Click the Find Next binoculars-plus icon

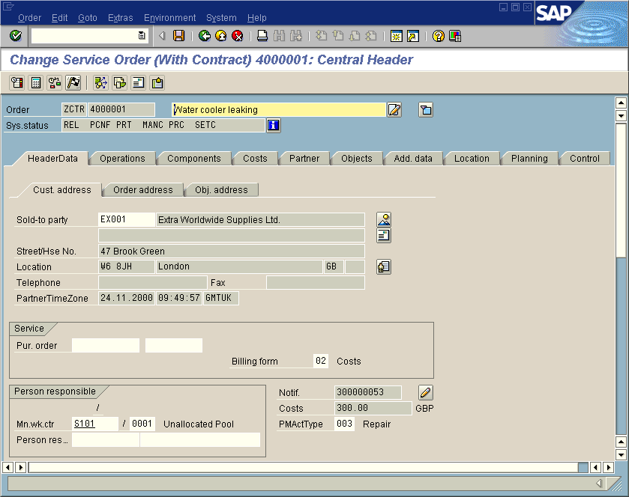pos(296,36)
